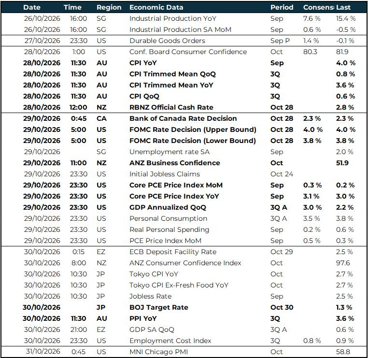The height and width of the screenshot is (358, 368).
Task: Select Core PCE Price Index YoY
Action: click(174, 196)
